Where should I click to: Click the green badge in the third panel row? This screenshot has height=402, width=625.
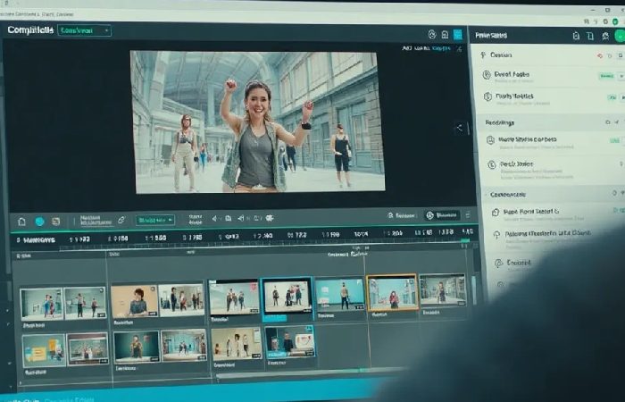[x=612, y=97]
